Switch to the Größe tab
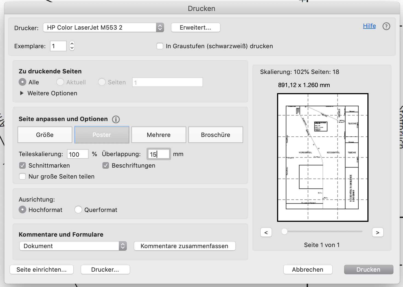The width and height of the screenshot is (403, 287). pos(45,135)
